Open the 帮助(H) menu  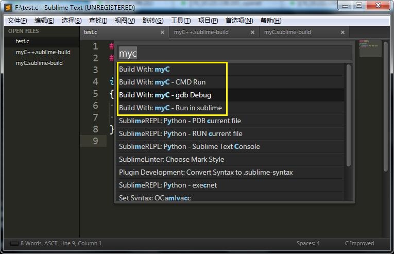click(x=271, y=21)
